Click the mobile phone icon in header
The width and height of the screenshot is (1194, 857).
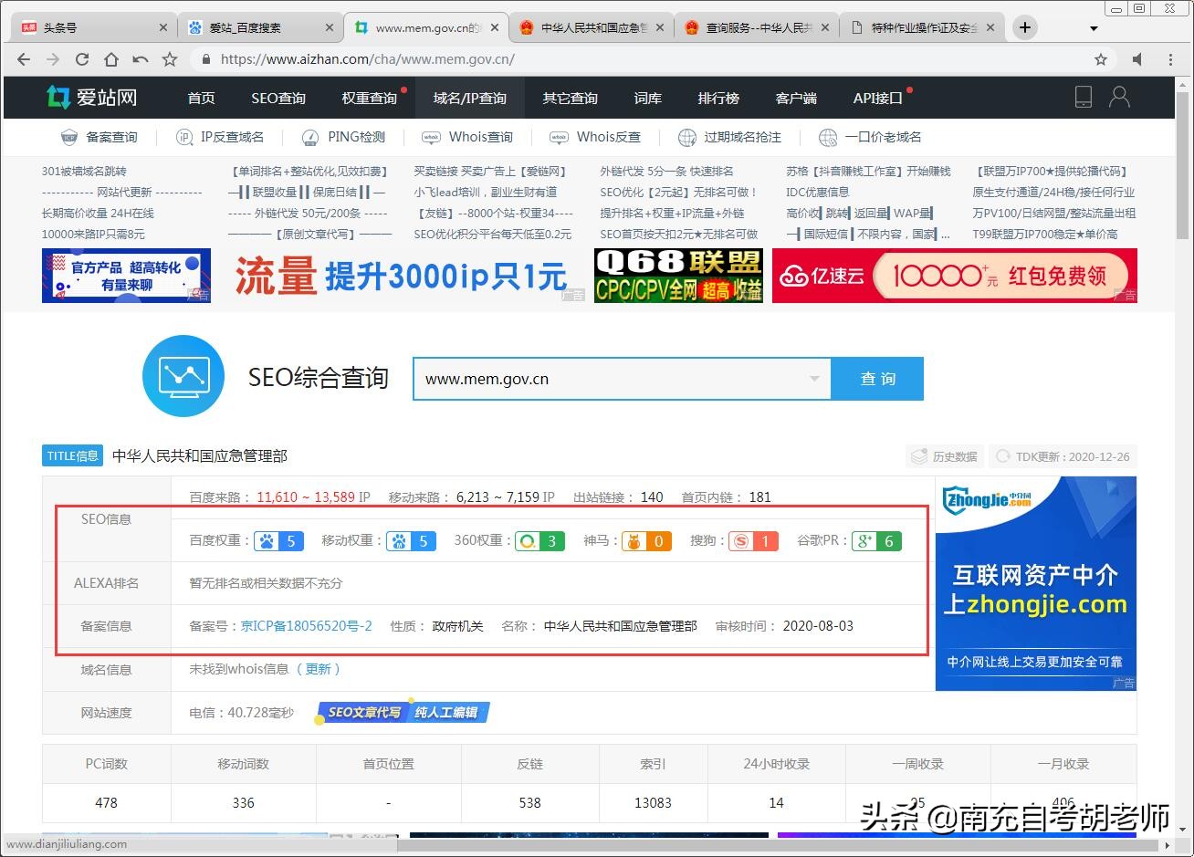point(1084,97)
